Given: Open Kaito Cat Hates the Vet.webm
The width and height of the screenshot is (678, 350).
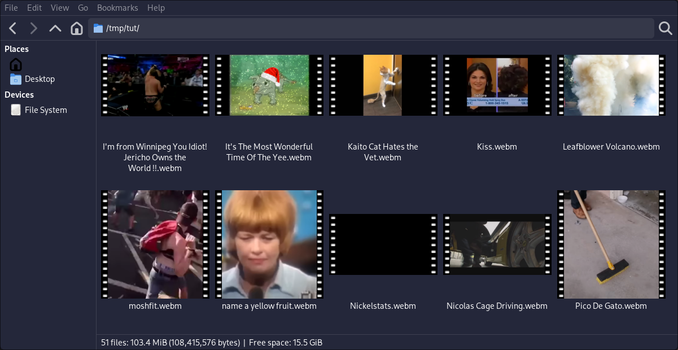Looking at the screenshot, I should point(383,85).
